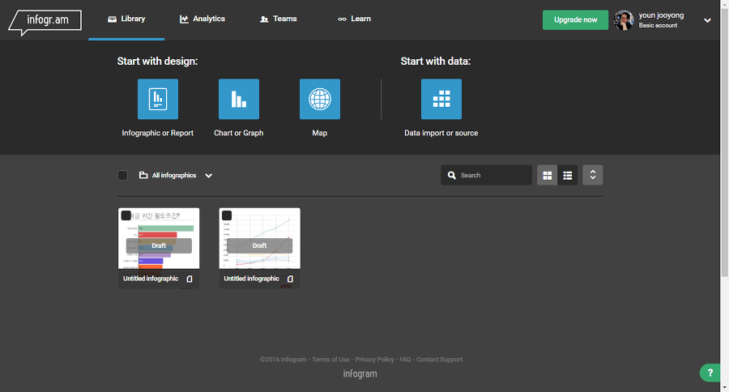Select the Chart or Graph icon

coord(239,99)
